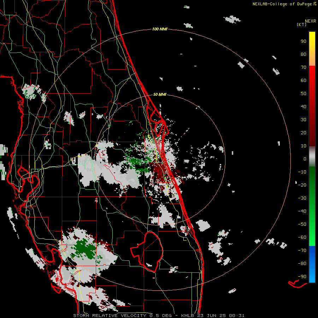Viewport: 318px width, 318px height.
Task: Click the 50 NMI range ring label
Action: pos(160,94)
